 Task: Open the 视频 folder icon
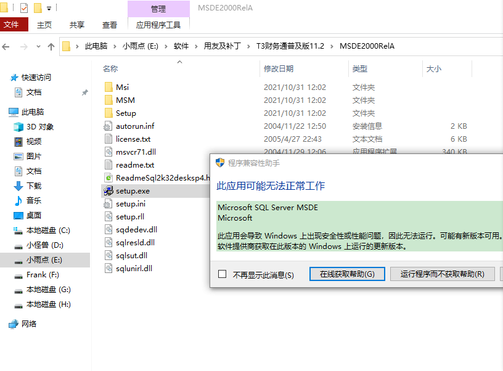(18, 142)
